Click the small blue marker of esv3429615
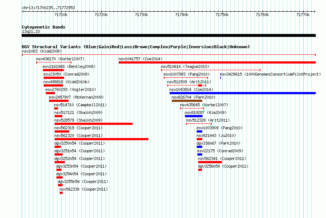 click(221, 78)
